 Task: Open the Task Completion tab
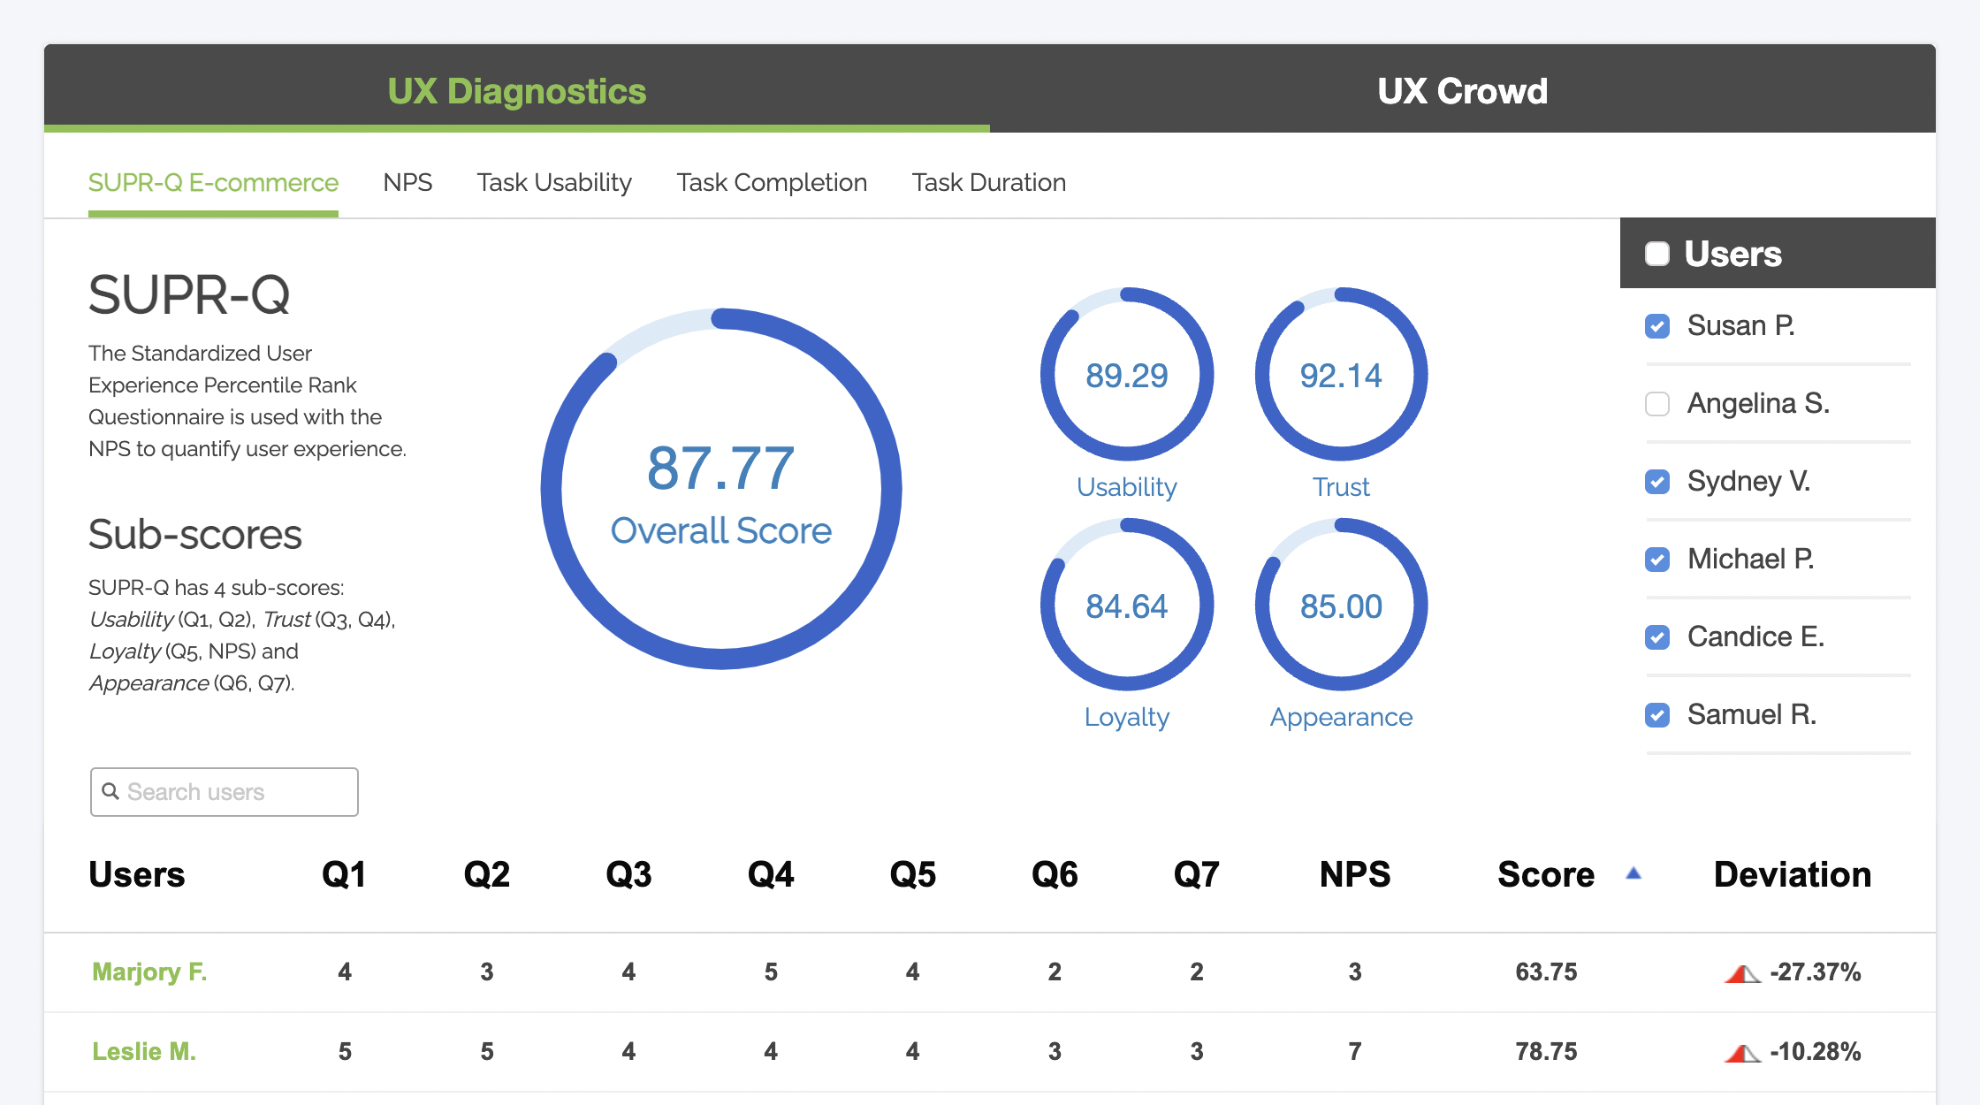(x=770, y=179)
